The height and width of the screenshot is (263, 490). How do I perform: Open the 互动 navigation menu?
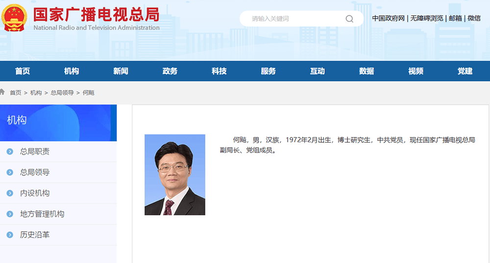[x=317, y=71]
